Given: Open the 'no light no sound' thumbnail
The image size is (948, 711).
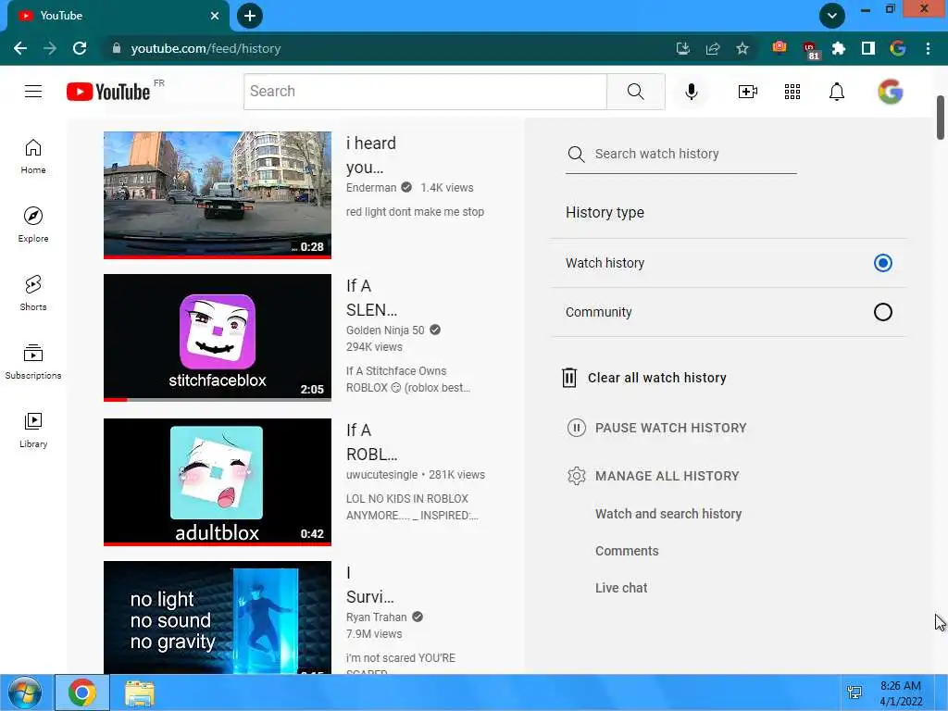Looking at the screenshot, I should pos(218,617).
